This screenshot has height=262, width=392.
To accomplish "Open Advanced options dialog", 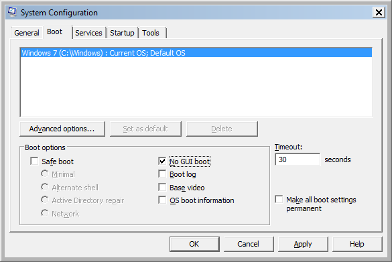I will coord(62,129).
